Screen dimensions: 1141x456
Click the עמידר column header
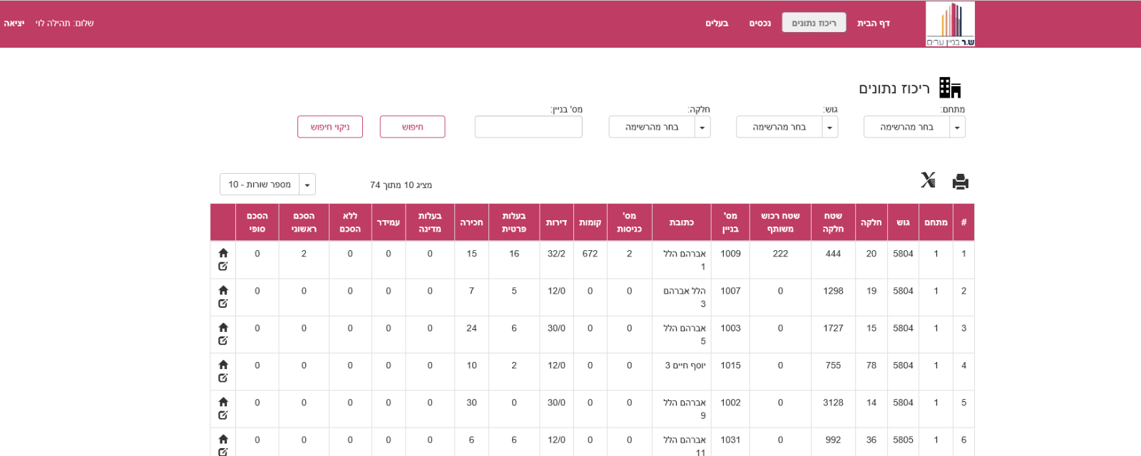pyautogui.click(x=388, y=222)
